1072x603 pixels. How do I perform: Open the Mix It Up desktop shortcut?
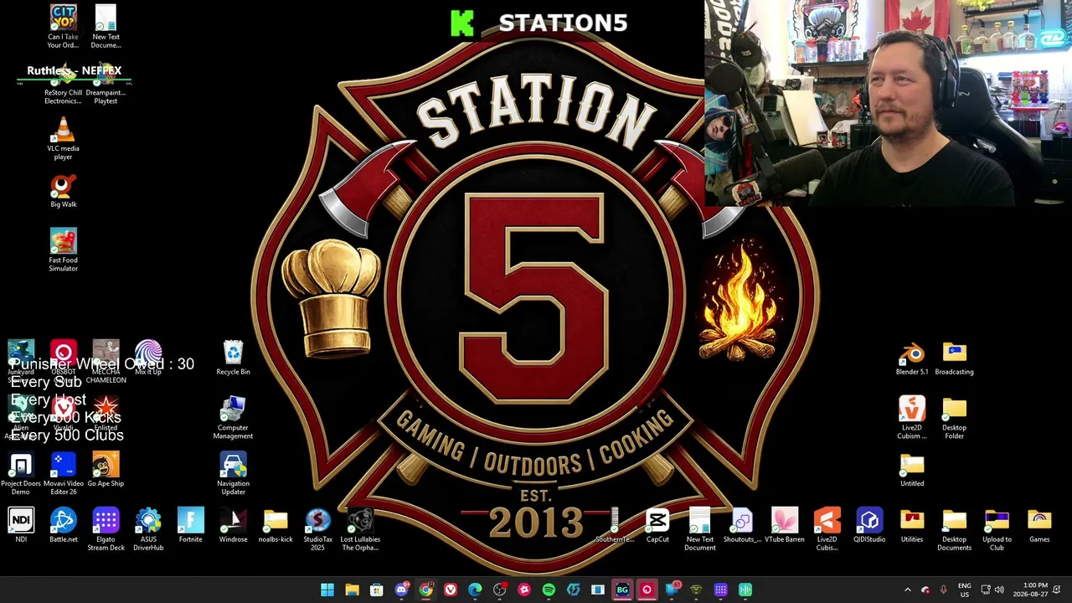coord(148,358)
